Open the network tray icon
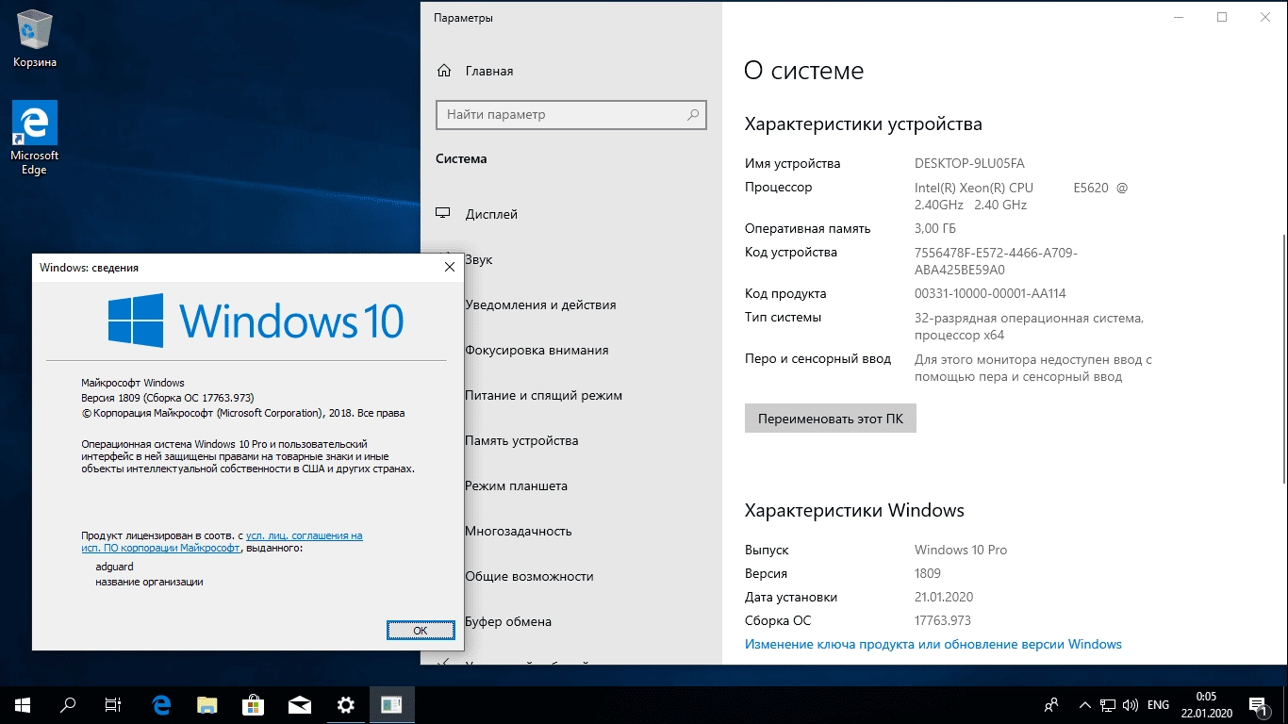This screenshot has height=724, width=1288. tap(1107, 705)
